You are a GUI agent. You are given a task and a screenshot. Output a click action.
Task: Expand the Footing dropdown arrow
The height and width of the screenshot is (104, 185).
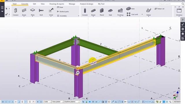[x=120, y=16]
